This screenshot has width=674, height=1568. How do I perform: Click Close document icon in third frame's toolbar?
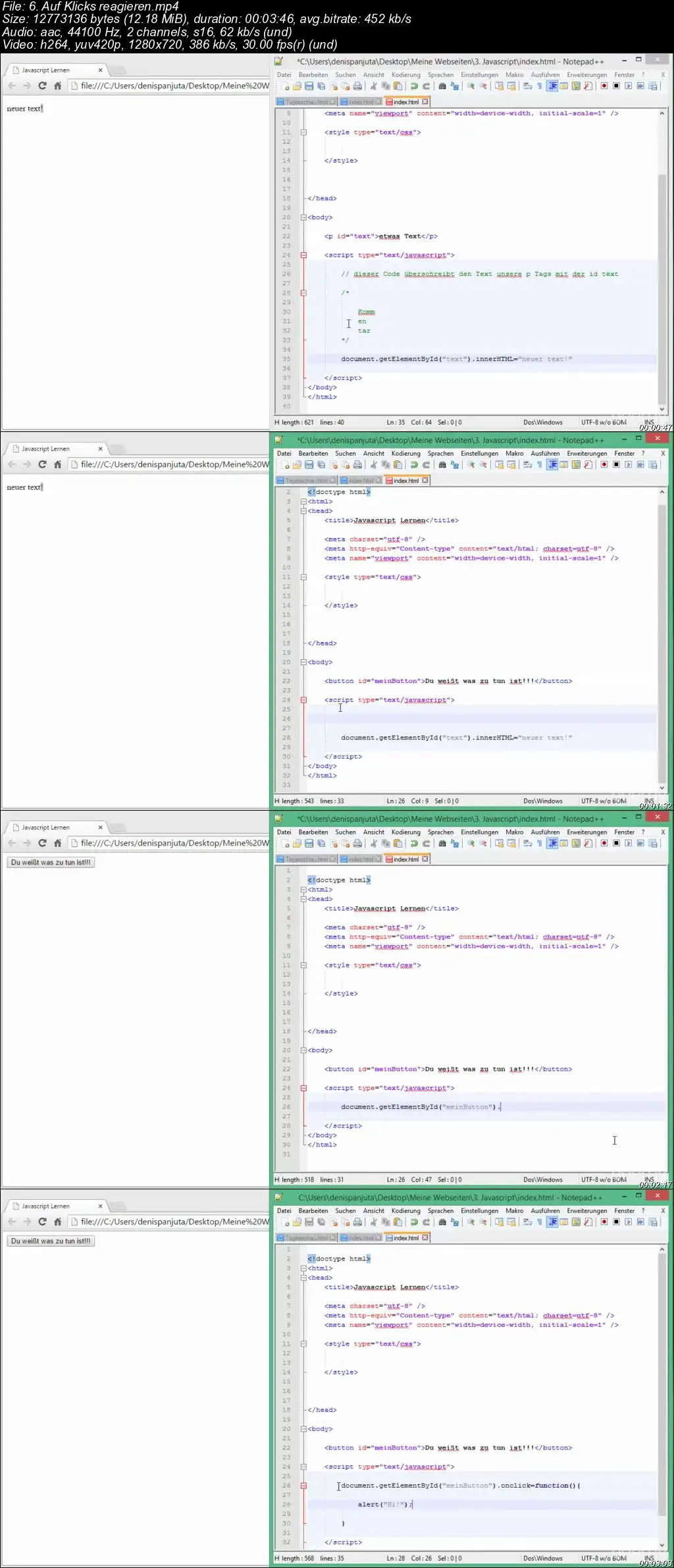(x=334, y=844)
